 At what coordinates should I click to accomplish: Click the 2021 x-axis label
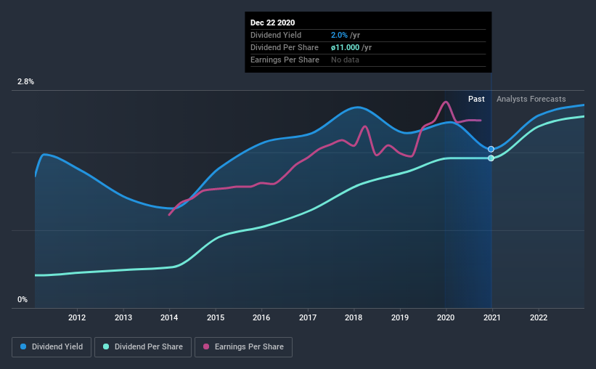tap(492, 317)
